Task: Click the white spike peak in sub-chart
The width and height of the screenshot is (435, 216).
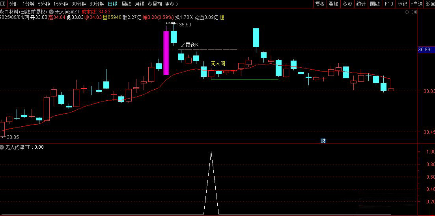Action: (x=211, y=152)
